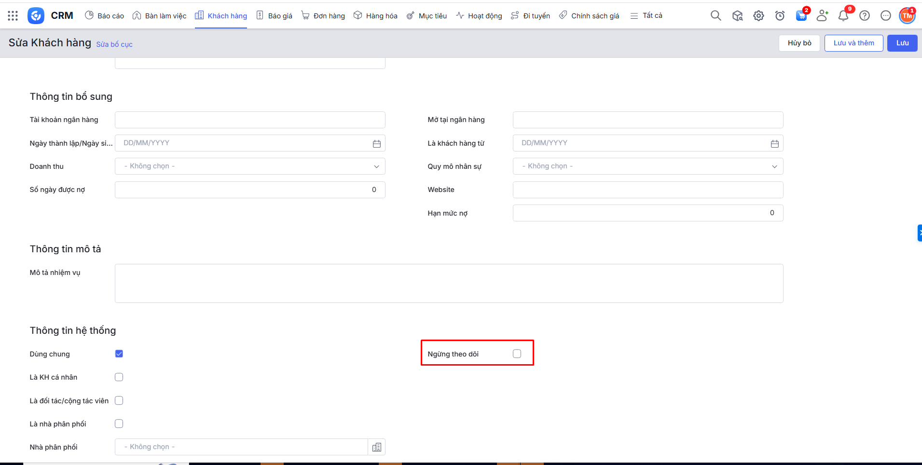Enable the Ngừng theo dõi checkbox
This screenshot has width=922, height=465.
tap(517, 354)
